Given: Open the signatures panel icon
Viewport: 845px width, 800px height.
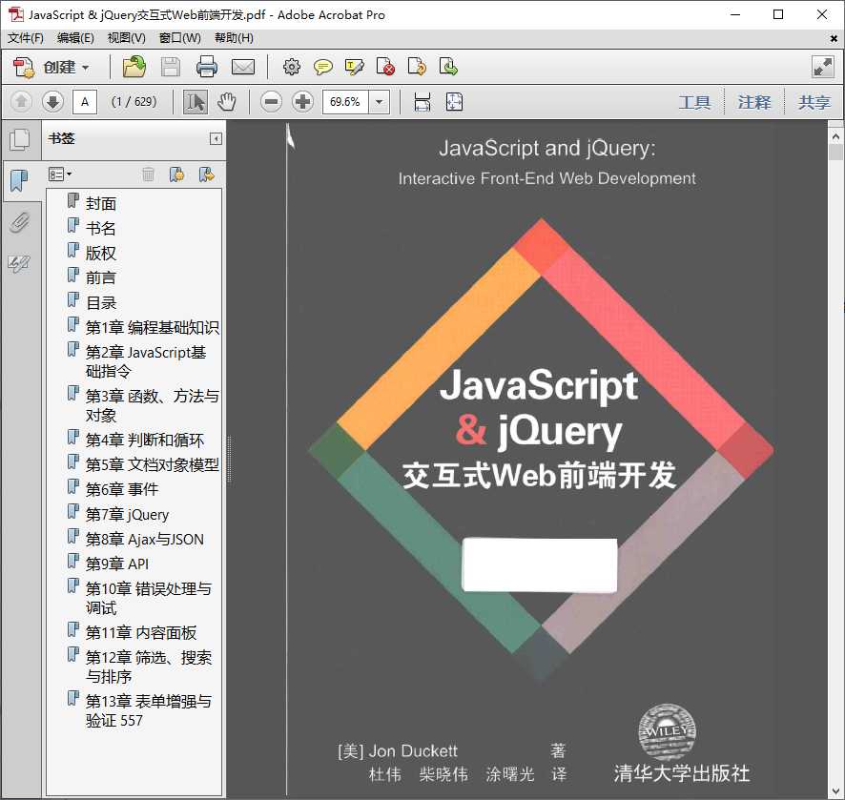Looking at the screenshot, I should [x=19, y=263].
